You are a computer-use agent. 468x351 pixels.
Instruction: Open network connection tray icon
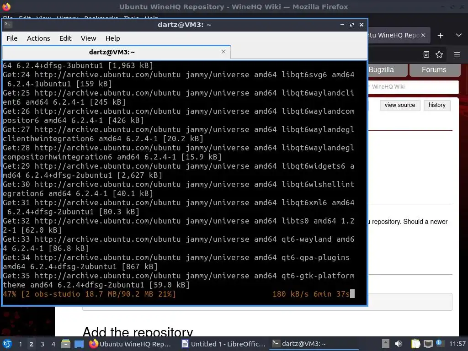click(428, 344)
